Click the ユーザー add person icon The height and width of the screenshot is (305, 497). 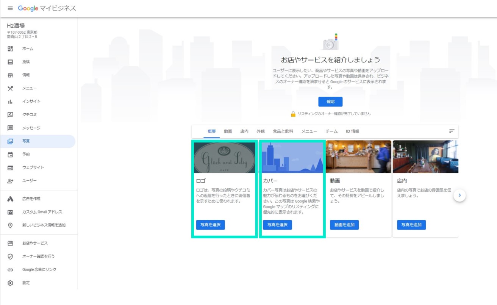click(10, 181)
